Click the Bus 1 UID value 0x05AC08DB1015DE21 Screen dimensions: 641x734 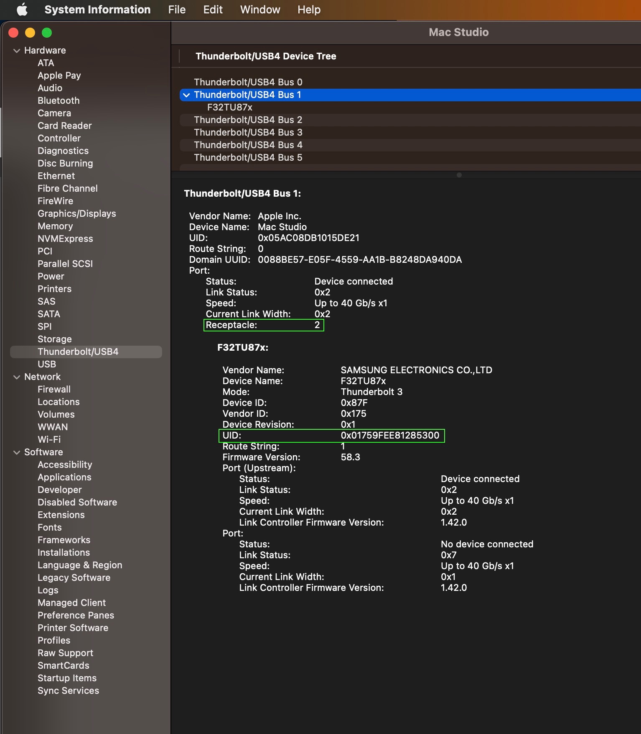[308, 238]
